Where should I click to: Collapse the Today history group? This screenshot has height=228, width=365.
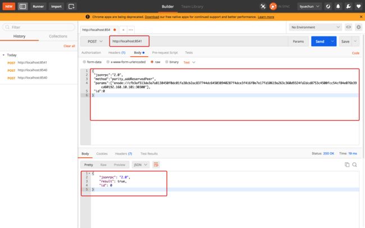coord(3,55)
